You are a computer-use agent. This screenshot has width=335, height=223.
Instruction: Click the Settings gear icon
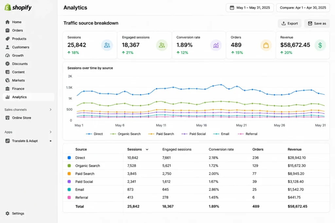8,214
